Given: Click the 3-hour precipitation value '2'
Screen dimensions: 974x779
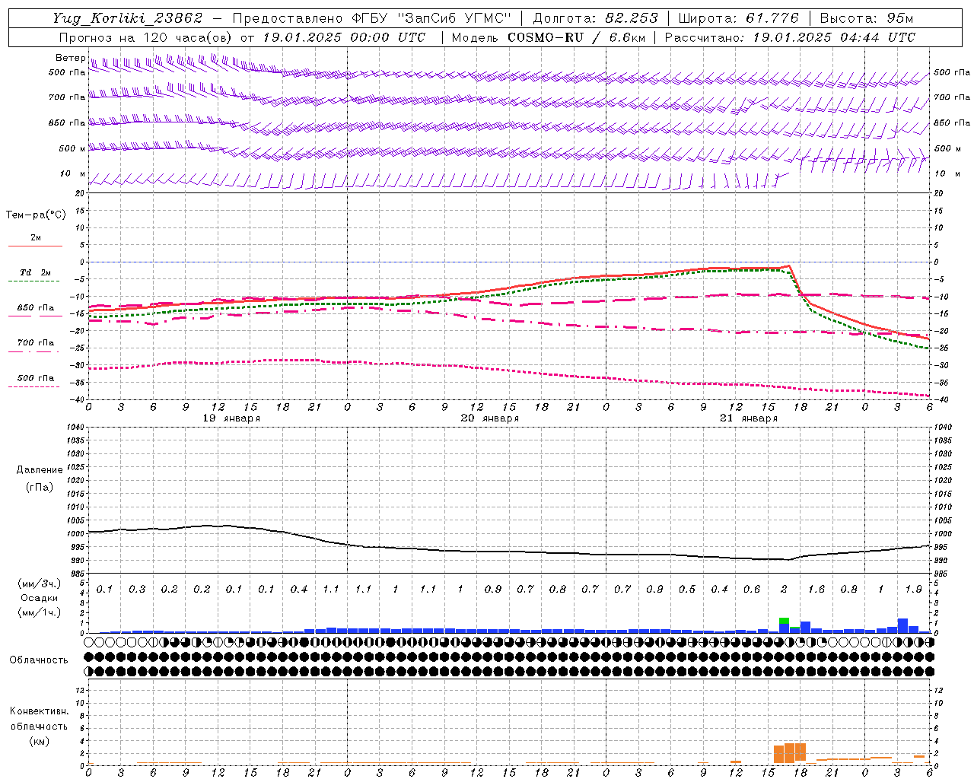Looking at the screenshot, I should pyautogui.click(x=784, y=589).
